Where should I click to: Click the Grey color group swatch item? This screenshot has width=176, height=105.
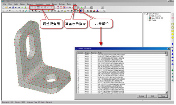156,18
